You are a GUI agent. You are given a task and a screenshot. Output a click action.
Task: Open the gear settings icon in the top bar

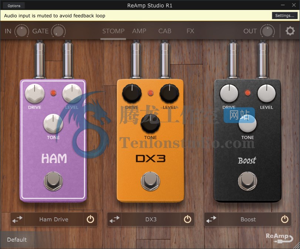pyautogui.click(x=290, y=31)
